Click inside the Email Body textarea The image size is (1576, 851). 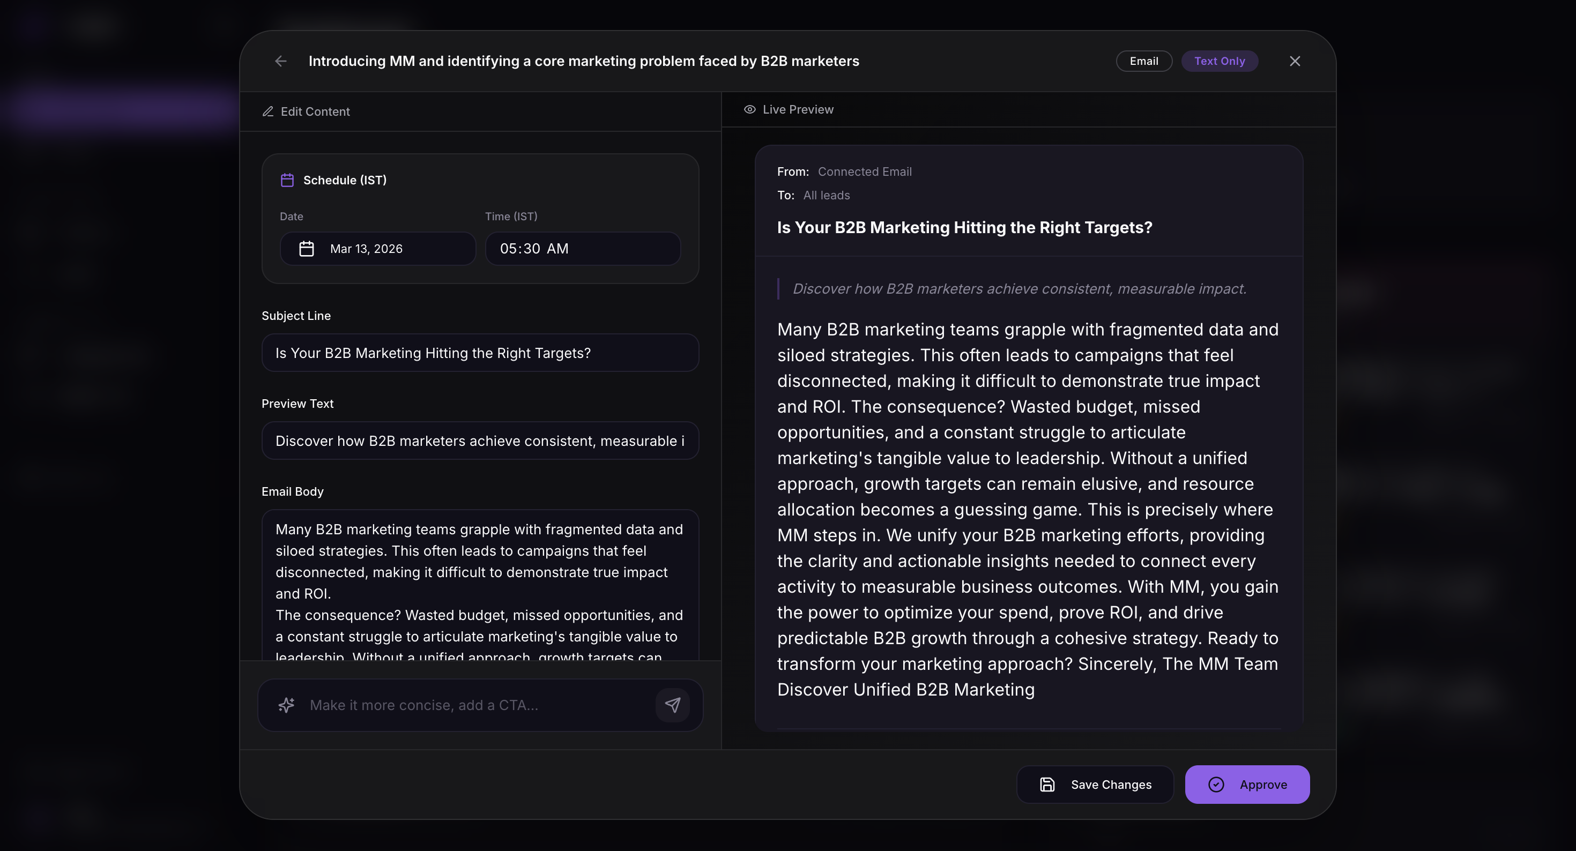(x=480, y=585)
